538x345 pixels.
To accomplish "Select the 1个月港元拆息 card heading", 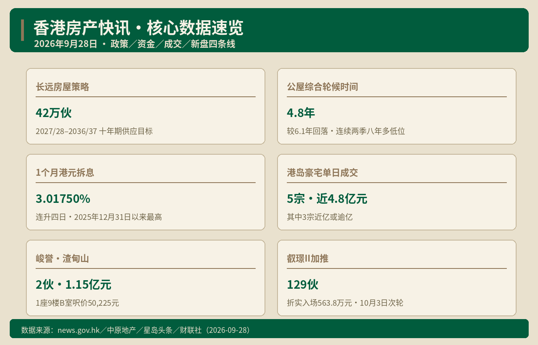I will tap(65, 172).
